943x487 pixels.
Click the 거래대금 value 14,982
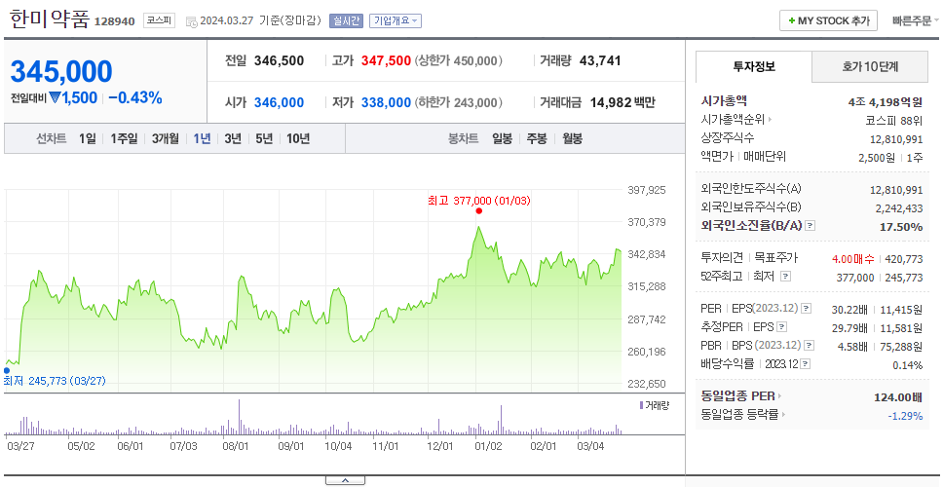click(610, 103)
